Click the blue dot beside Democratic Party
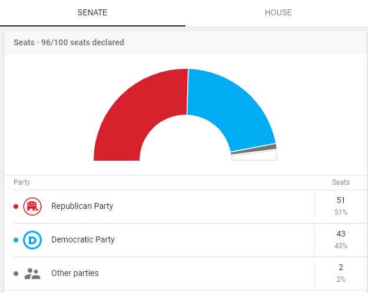The image size is (368, 293). tap(16, 240)
